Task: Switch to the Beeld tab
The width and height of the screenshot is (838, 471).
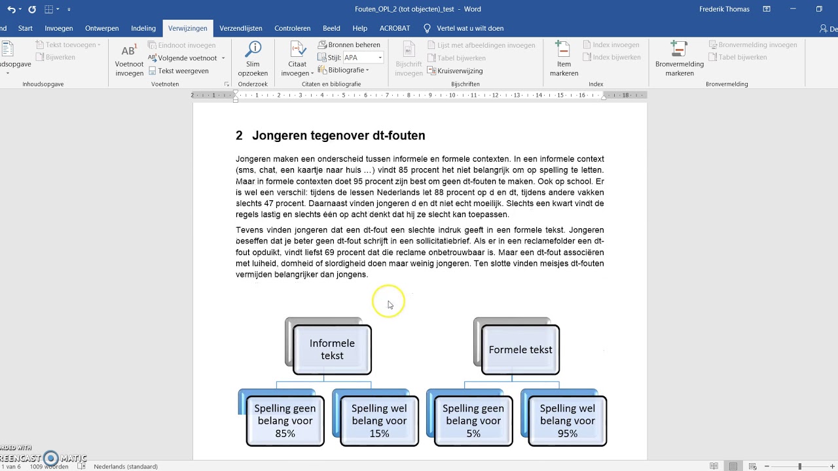Action: point(331,28)
